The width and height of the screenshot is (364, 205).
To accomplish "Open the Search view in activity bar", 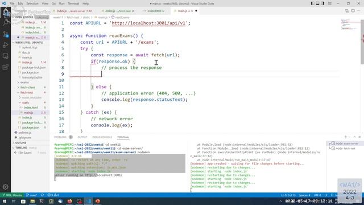I will coord(5,23).
